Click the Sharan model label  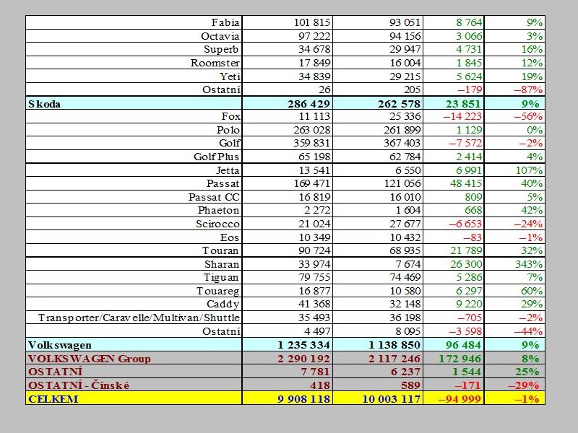(222, 264)
